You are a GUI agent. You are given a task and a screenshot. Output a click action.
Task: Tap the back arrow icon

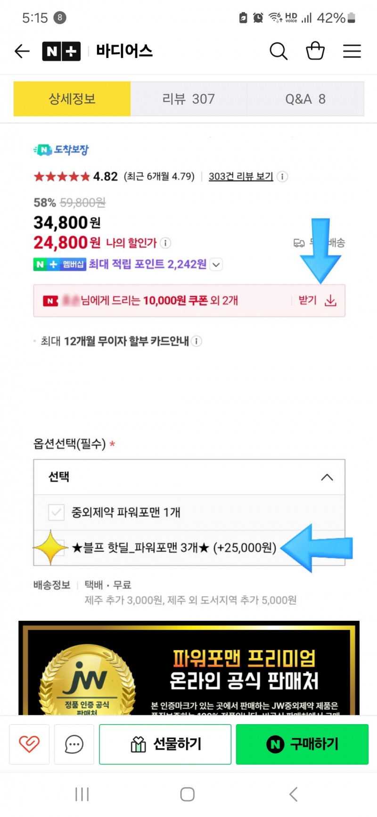22,51
